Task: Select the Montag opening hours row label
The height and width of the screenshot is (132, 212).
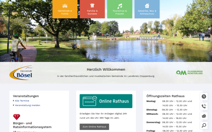Action: 151,101
